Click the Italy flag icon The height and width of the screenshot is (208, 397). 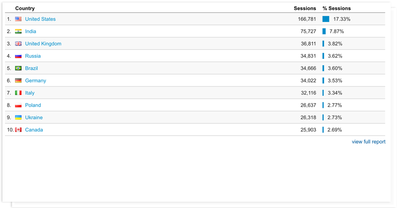tap(18, 93)
